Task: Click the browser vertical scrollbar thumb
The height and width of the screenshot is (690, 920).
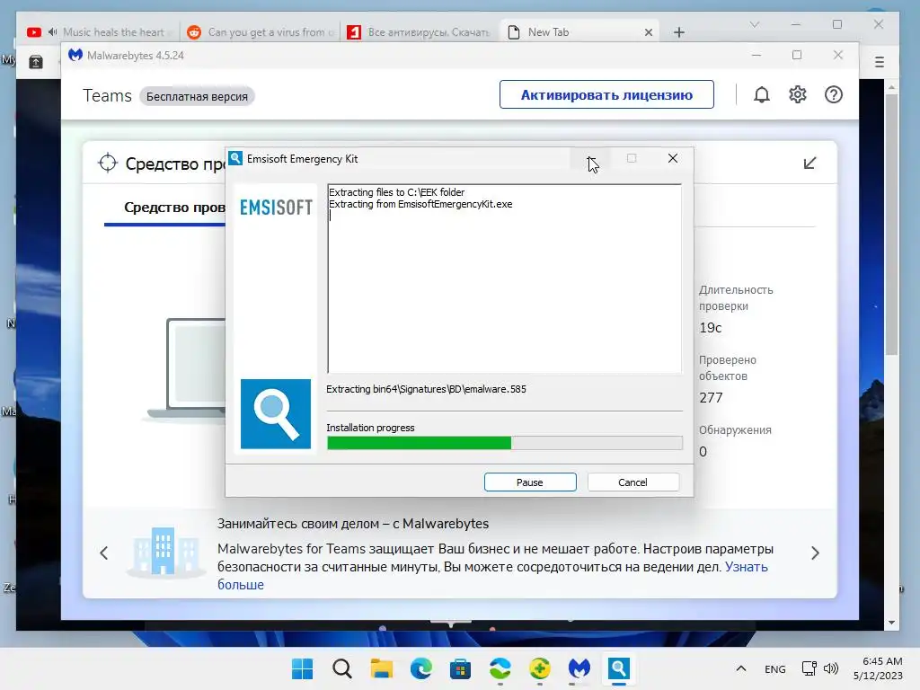Action: coord(891,226)
